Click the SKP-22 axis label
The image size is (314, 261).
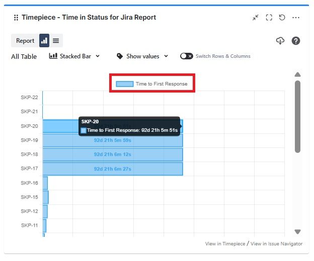pos(29,98)
